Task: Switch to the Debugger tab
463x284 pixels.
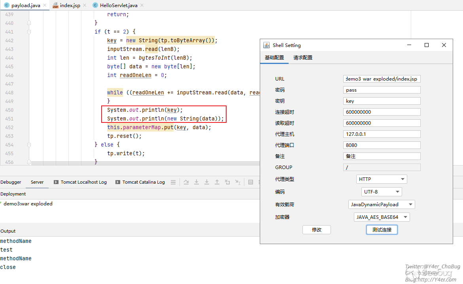Action: pos(11,182)
